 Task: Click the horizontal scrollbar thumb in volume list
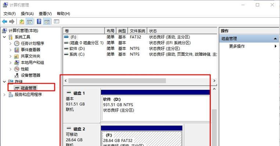(117, 81)
